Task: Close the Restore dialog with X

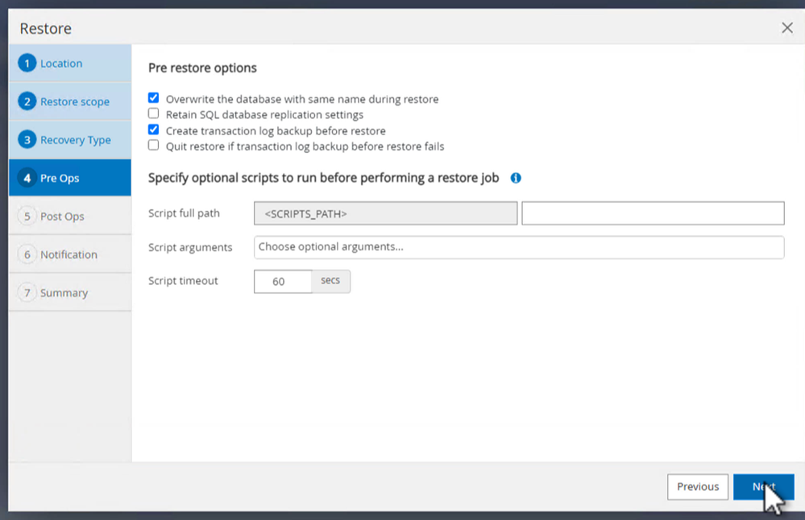Action: click(x=787, y=28)
